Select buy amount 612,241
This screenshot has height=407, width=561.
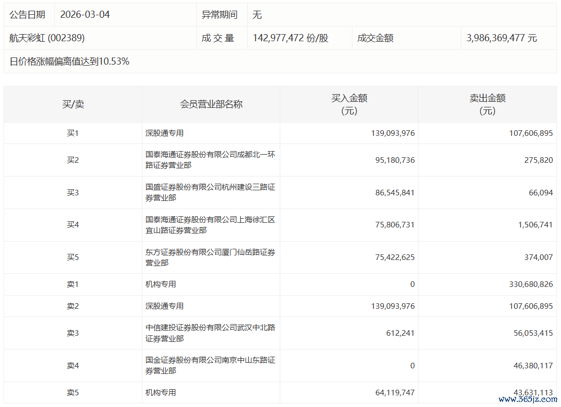pos(400,333)
